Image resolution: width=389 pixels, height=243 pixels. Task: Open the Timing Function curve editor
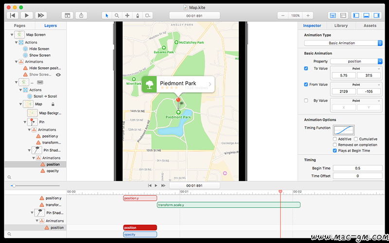(x=343, y=130)
